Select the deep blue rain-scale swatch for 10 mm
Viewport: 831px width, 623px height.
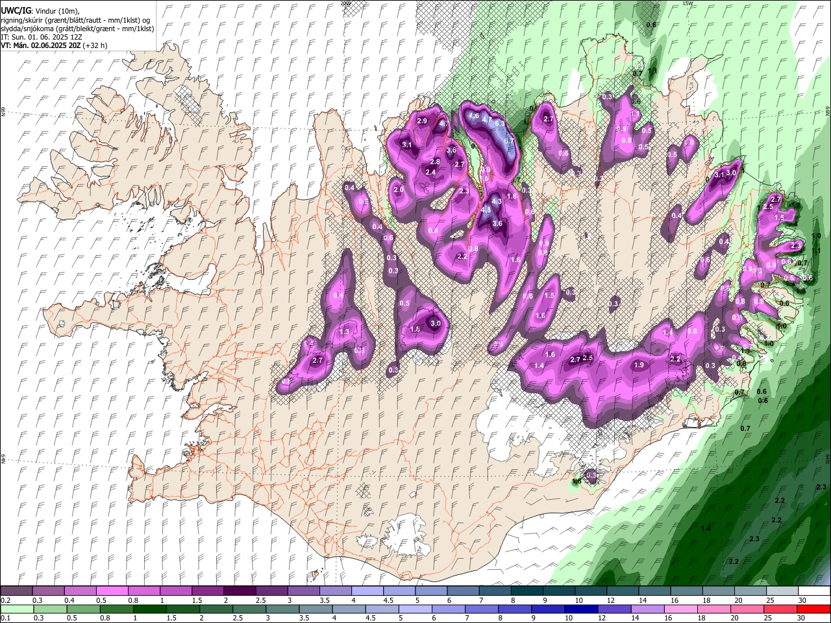tap(581, 609)
